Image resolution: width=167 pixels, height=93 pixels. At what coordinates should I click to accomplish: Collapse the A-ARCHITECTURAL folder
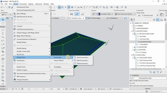coord(132,31)
